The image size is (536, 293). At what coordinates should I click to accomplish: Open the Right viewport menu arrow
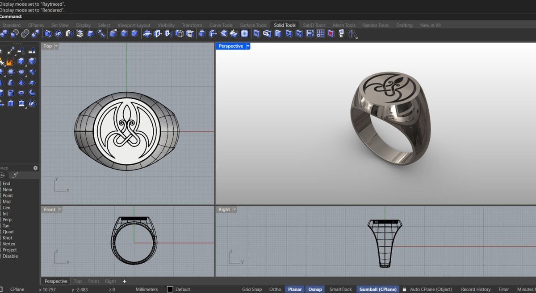coord(234,209)
